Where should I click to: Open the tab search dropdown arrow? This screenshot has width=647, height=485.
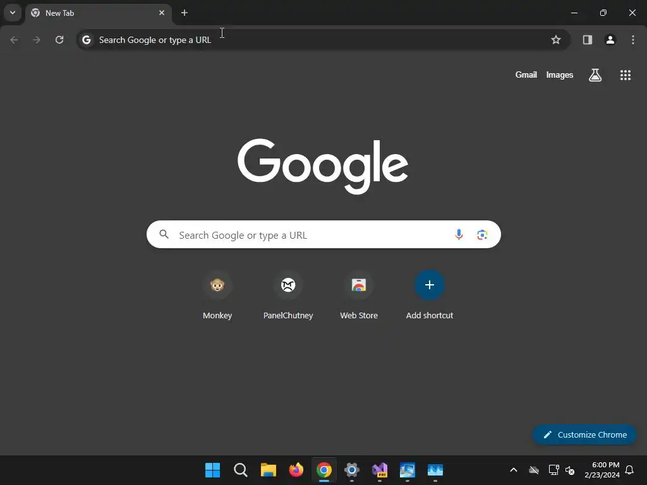click(x=13, y=13)
